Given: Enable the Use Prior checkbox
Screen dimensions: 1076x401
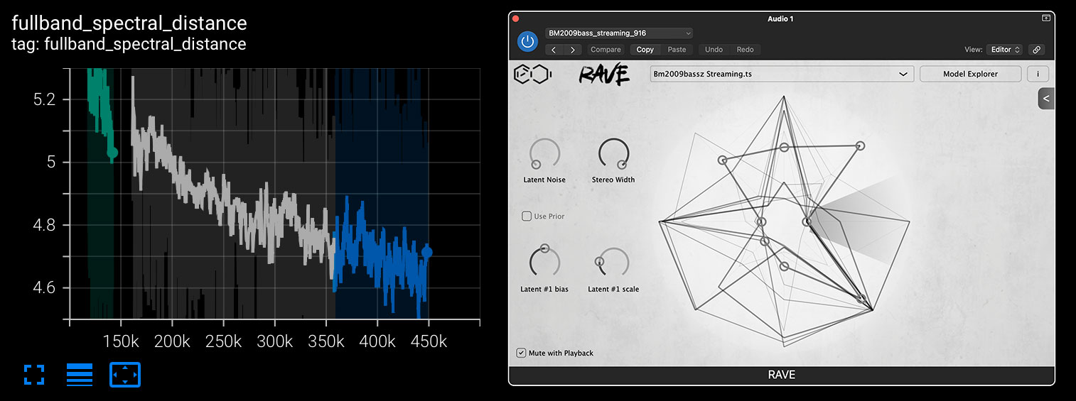Looking at the screenshot, I should 527,216.
